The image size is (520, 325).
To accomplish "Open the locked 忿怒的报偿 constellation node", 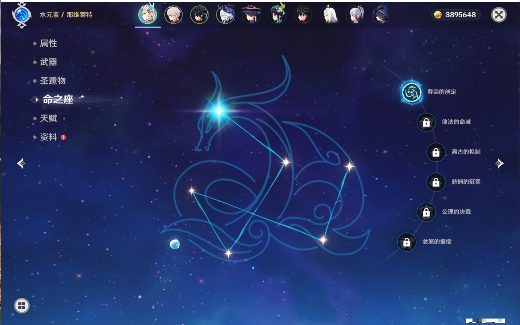I will click(407, 242).
